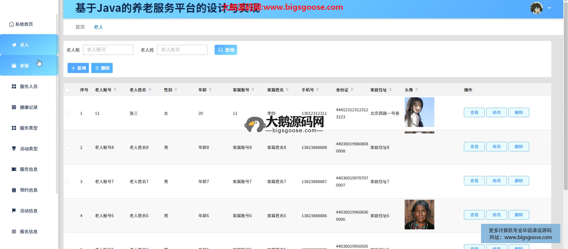Click the 查询 search button
The image size is (568, 249).
point(226,50)
